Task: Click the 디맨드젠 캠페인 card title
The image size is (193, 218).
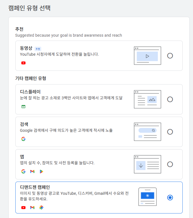Action: 35,187
